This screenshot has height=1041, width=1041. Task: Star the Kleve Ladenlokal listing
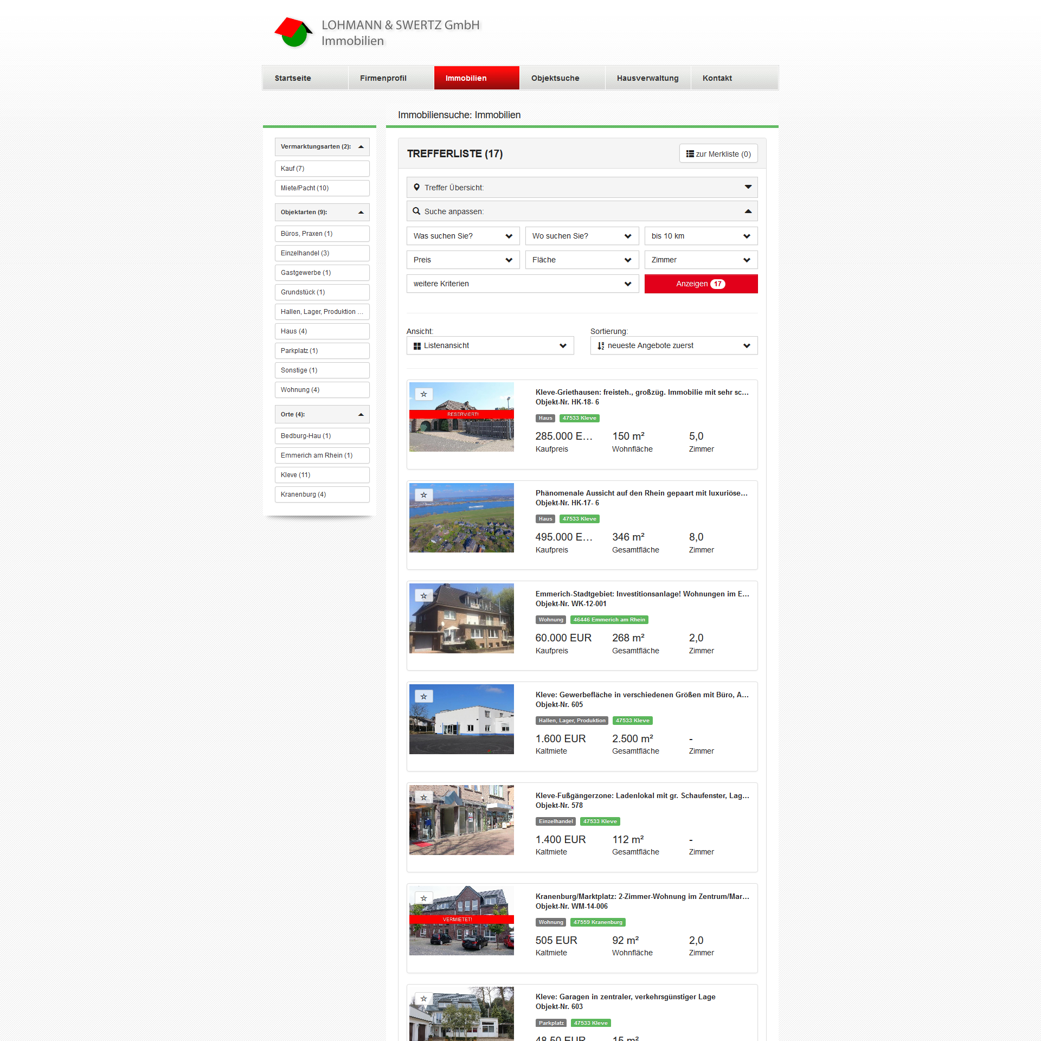(x=424, y=798)
